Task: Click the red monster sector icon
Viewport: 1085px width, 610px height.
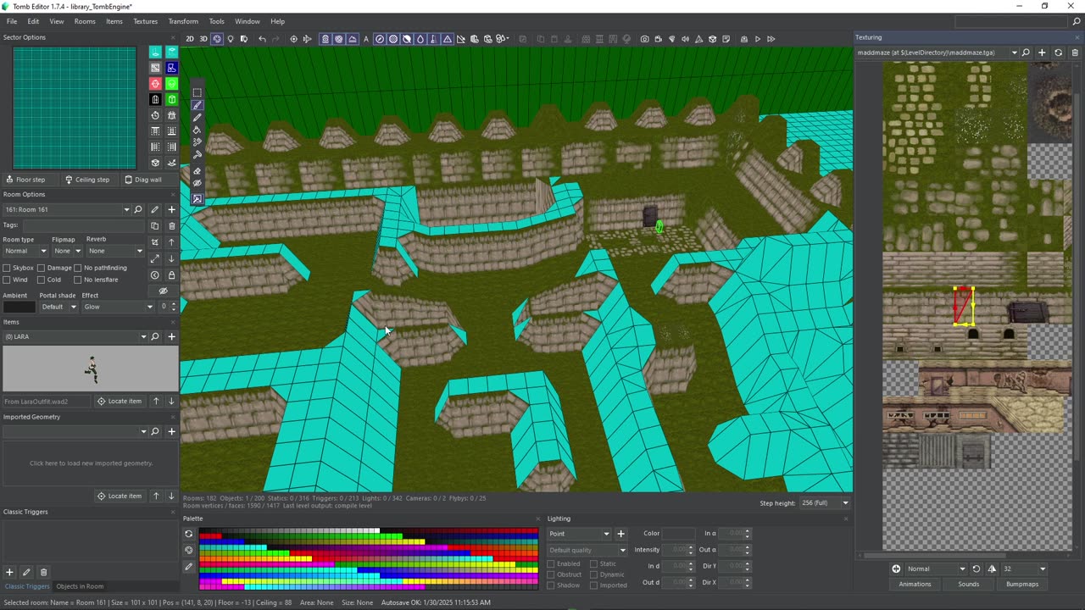Action: (155, 84)
